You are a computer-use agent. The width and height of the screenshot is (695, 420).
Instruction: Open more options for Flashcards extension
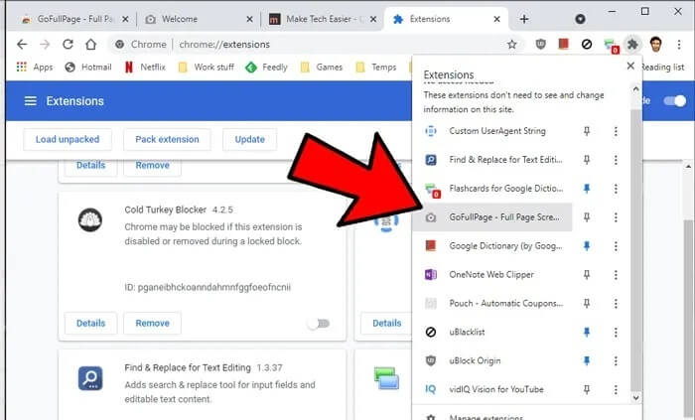(x=616, y=189)
